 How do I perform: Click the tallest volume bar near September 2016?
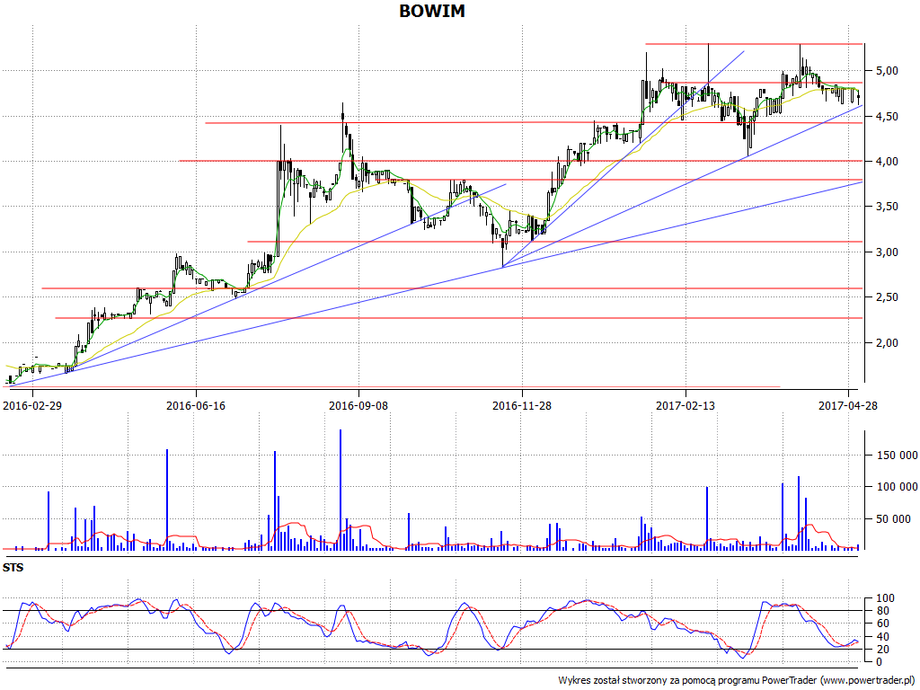coord(341,490)
